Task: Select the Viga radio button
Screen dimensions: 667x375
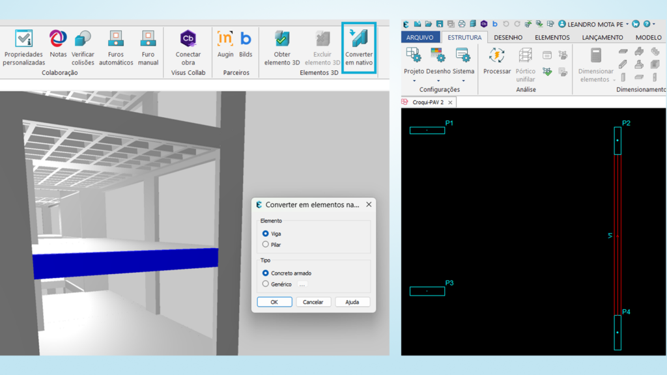Action: [x=266, y=234]
